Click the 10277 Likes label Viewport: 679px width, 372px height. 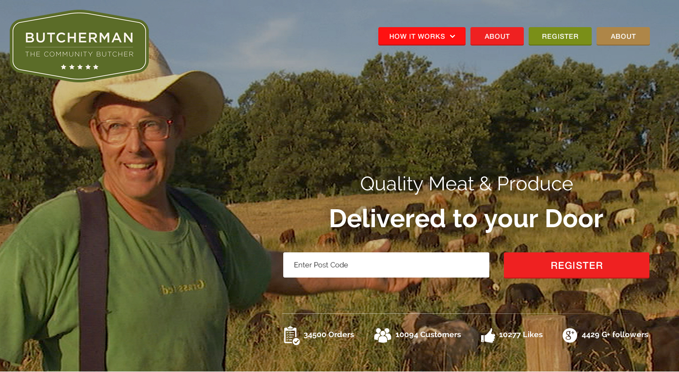pos(521,335)
